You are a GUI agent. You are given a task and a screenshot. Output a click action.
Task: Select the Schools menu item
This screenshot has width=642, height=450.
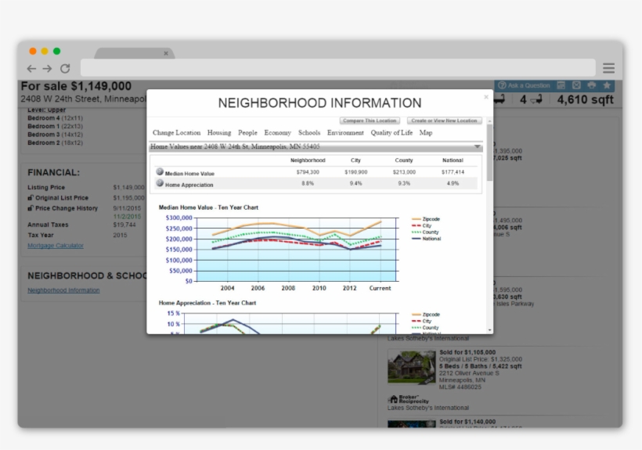[309, 133]
